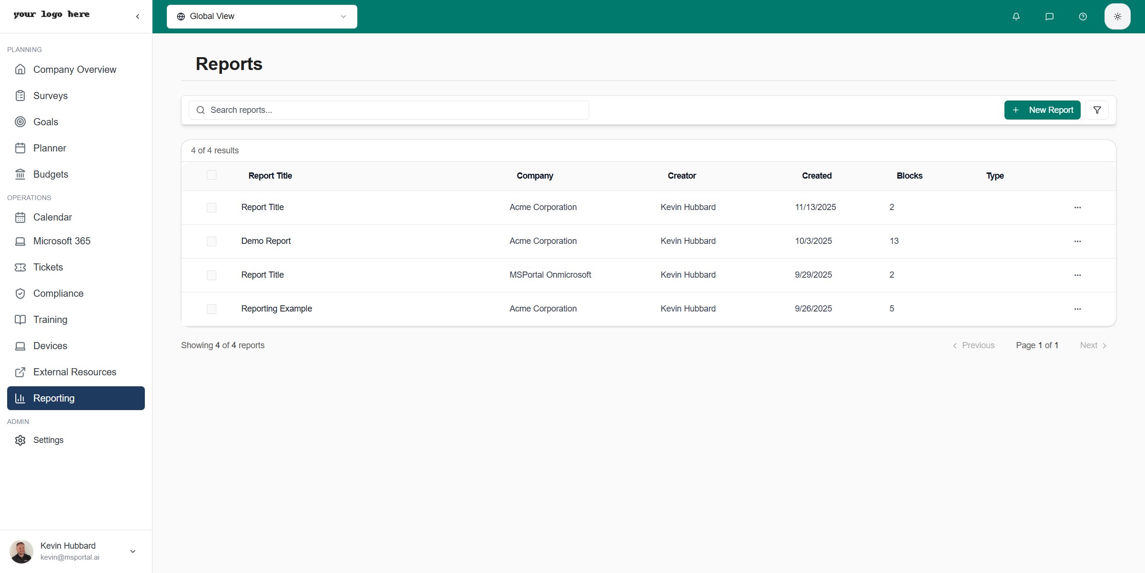Open the notifications bell icon

coord(1016,17)
